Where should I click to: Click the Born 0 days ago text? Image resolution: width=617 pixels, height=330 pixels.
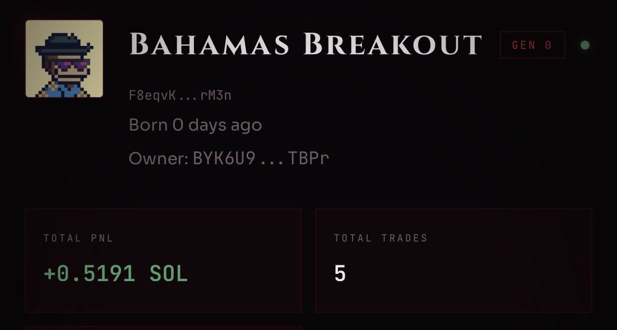195,125
